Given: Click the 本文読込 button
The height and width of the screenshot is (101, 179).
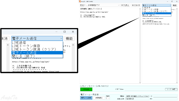Looking at the screenshot, I should (125, 5).
